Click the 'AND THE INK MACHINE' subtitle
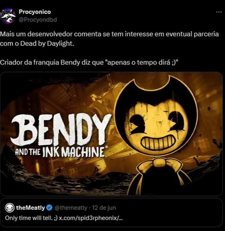The image size is (225, 231). [x=60, y=152]
